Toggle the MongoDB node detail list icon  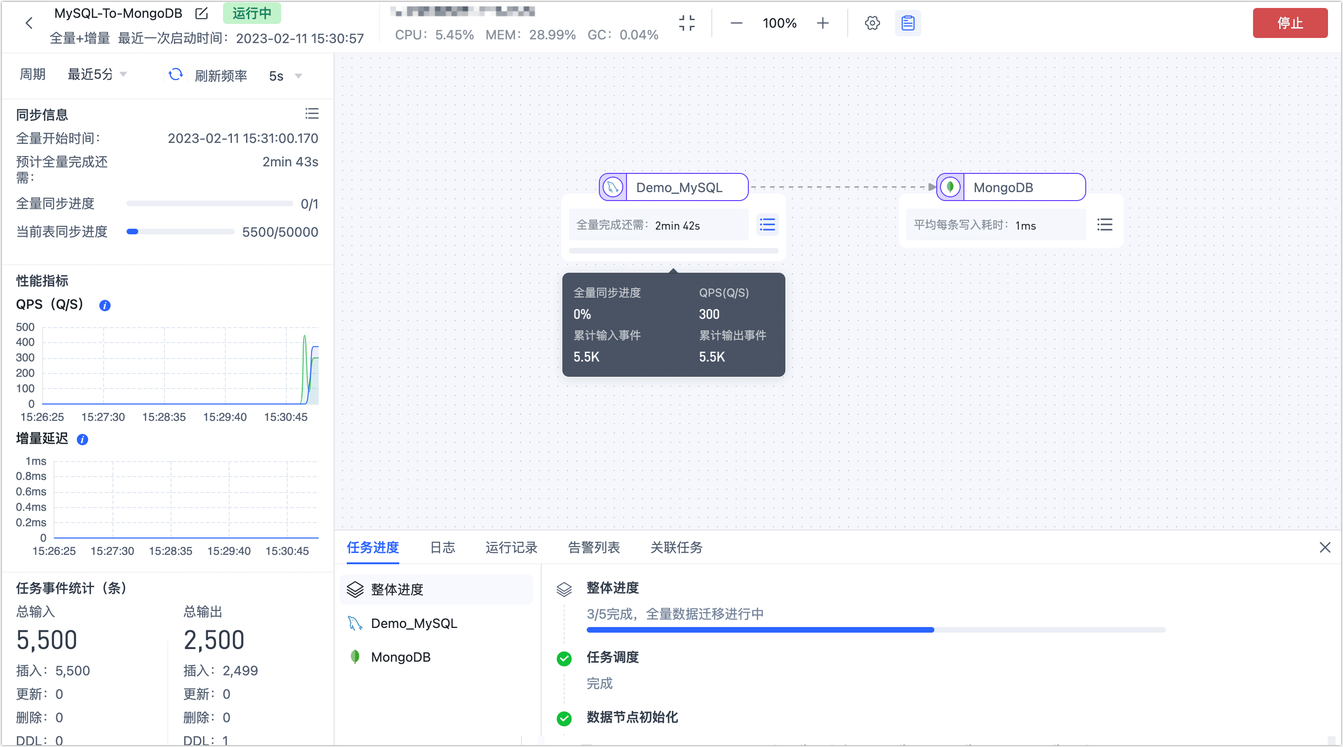pos(1104,224)
